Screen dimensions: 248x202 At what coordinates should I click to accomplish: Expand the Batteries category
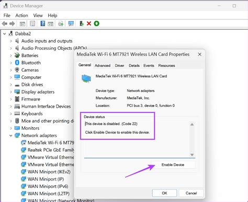11,55
